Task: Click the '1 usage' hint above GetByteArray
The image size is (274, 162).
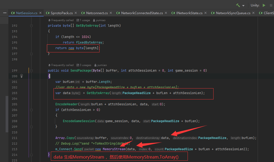Action: click(x=83, y=20)
